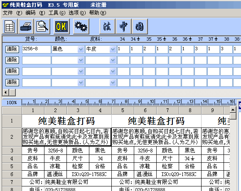Expand fourth row 颜色 dropdown arrow
Image resolution: width=241 pixels, height=191 pixels.
(x=81, y=83)
